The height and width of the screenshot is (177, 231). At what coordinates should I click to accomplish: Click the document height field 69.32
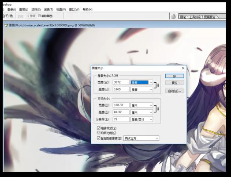coord(121,112)
